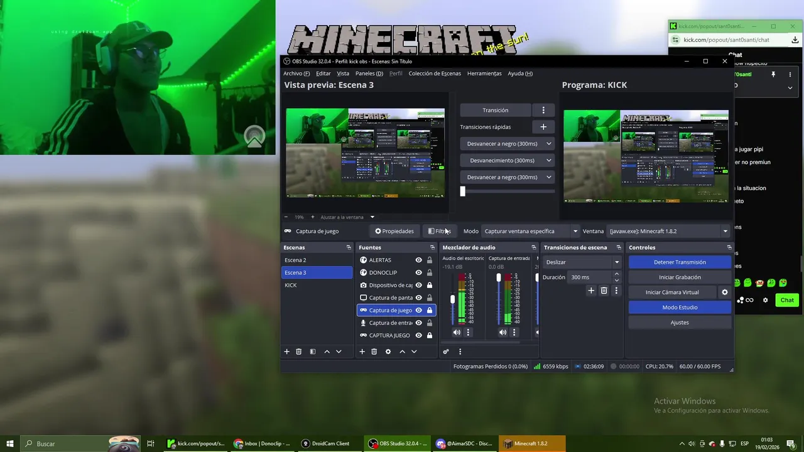The width and height of the screenshot is (804, 452).
Task: Open options dots next to Transición button
Action: [x=543, y=110]
